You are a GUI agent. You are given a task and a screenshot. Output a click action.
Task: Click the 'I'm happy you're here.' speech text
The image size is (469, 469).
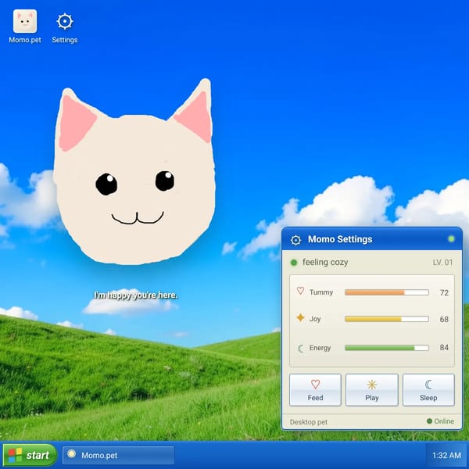(x=135, y=295)
